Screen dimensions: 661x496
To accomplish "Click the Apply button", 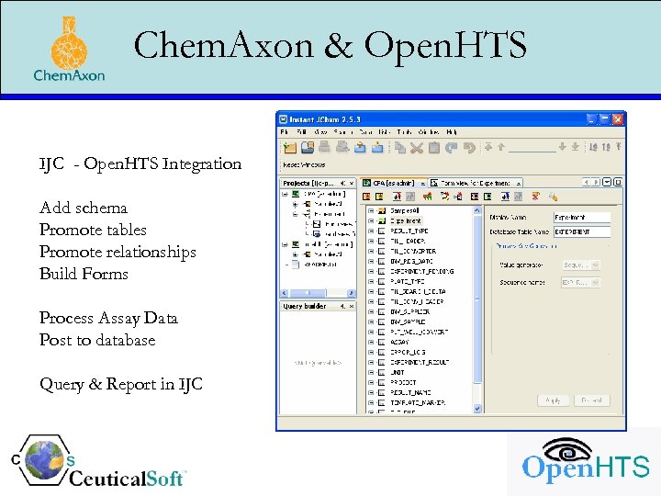I will 553,400.
